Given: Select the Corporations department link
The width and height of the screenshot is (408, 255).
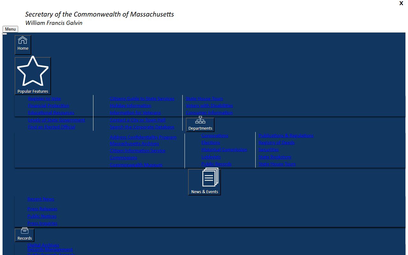Looking at the screenshot, I should [215, 135].
